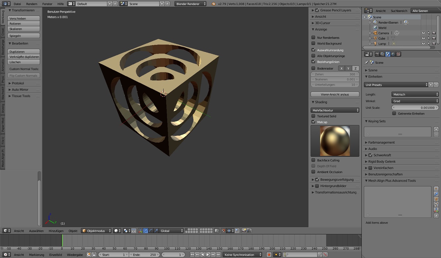The height and width of the screenshot is (258, 441).
Task: Expand the Farbmanagement panel
Action: point(381,142)
